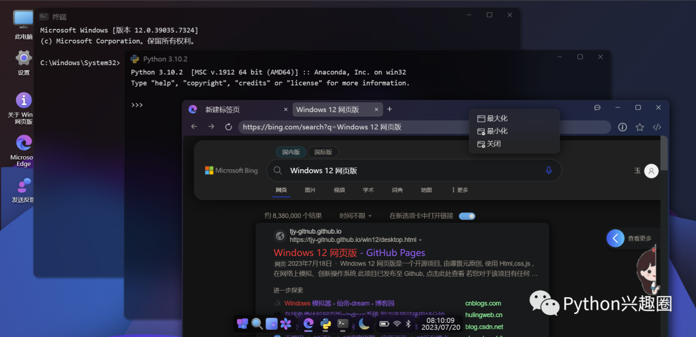The width and height of the screenshot is (696, 337).
Task: Close the Windows 12 网页版 tab
Action: click(376, 109)
